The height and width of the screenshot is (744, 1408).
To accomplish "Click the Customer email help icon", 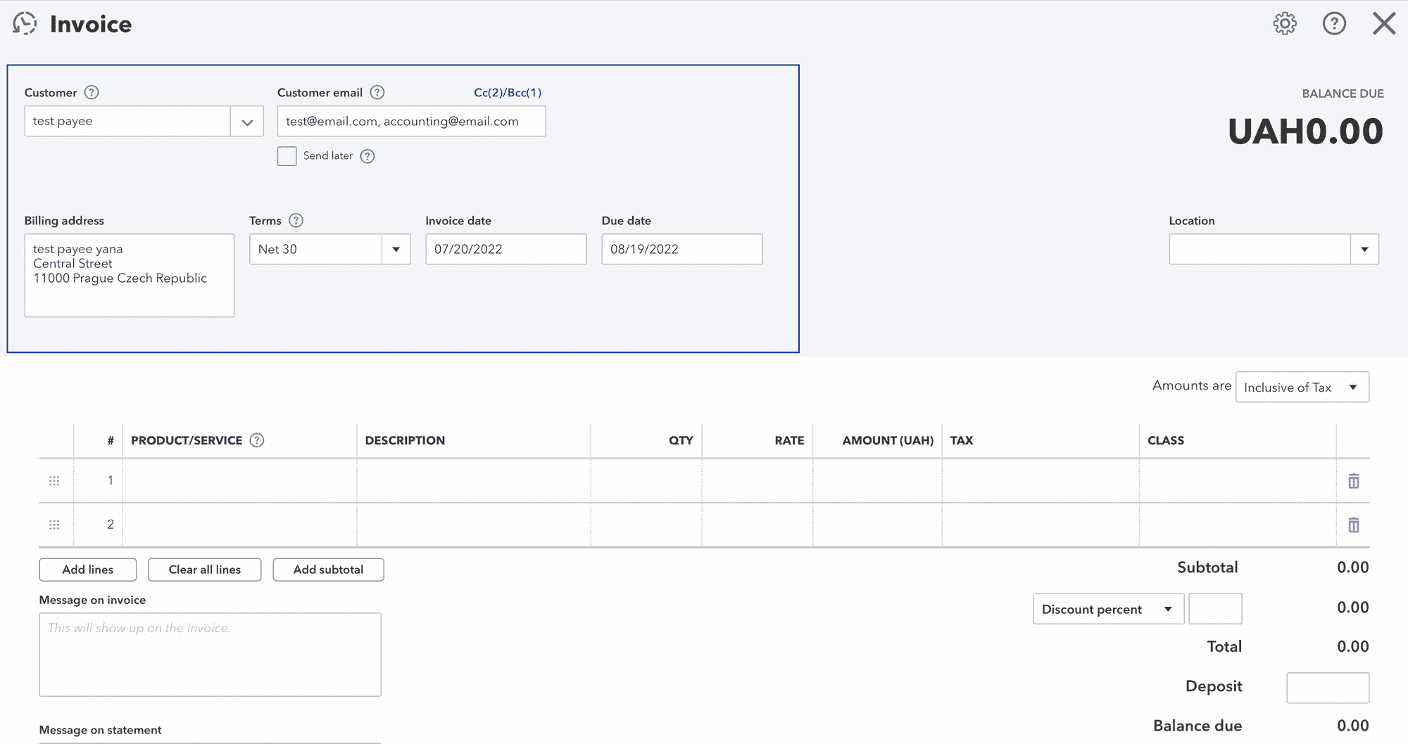I will coord(377,92).
